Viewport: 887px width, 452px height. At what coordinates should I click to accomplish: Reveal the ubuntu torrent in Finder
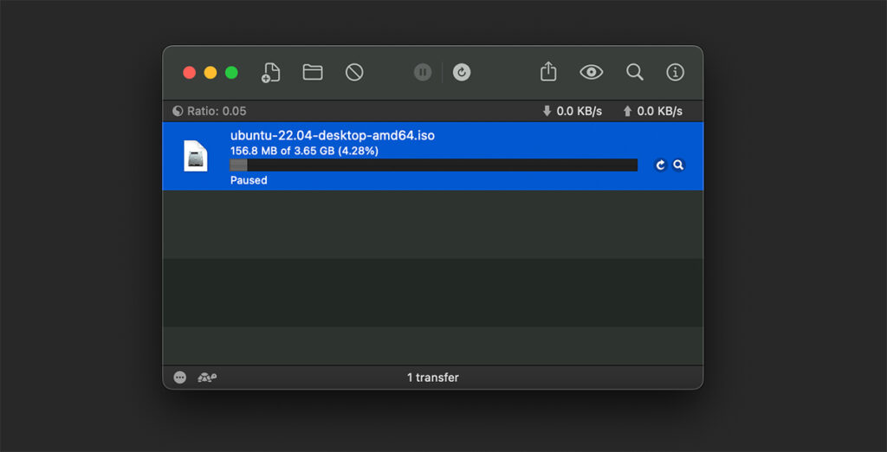click(x=678, y=165)
